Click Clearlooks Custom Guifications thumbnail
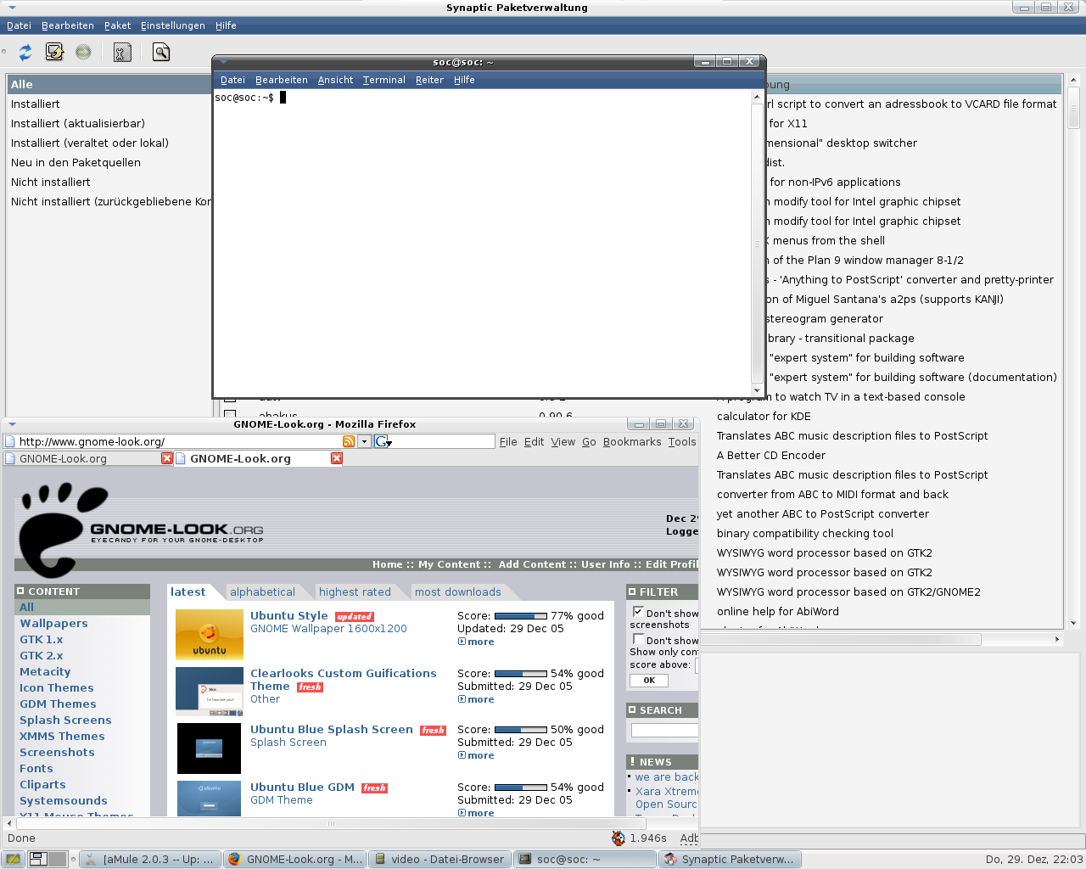This screenshot has height=869, width=1086. coord(210,692)
